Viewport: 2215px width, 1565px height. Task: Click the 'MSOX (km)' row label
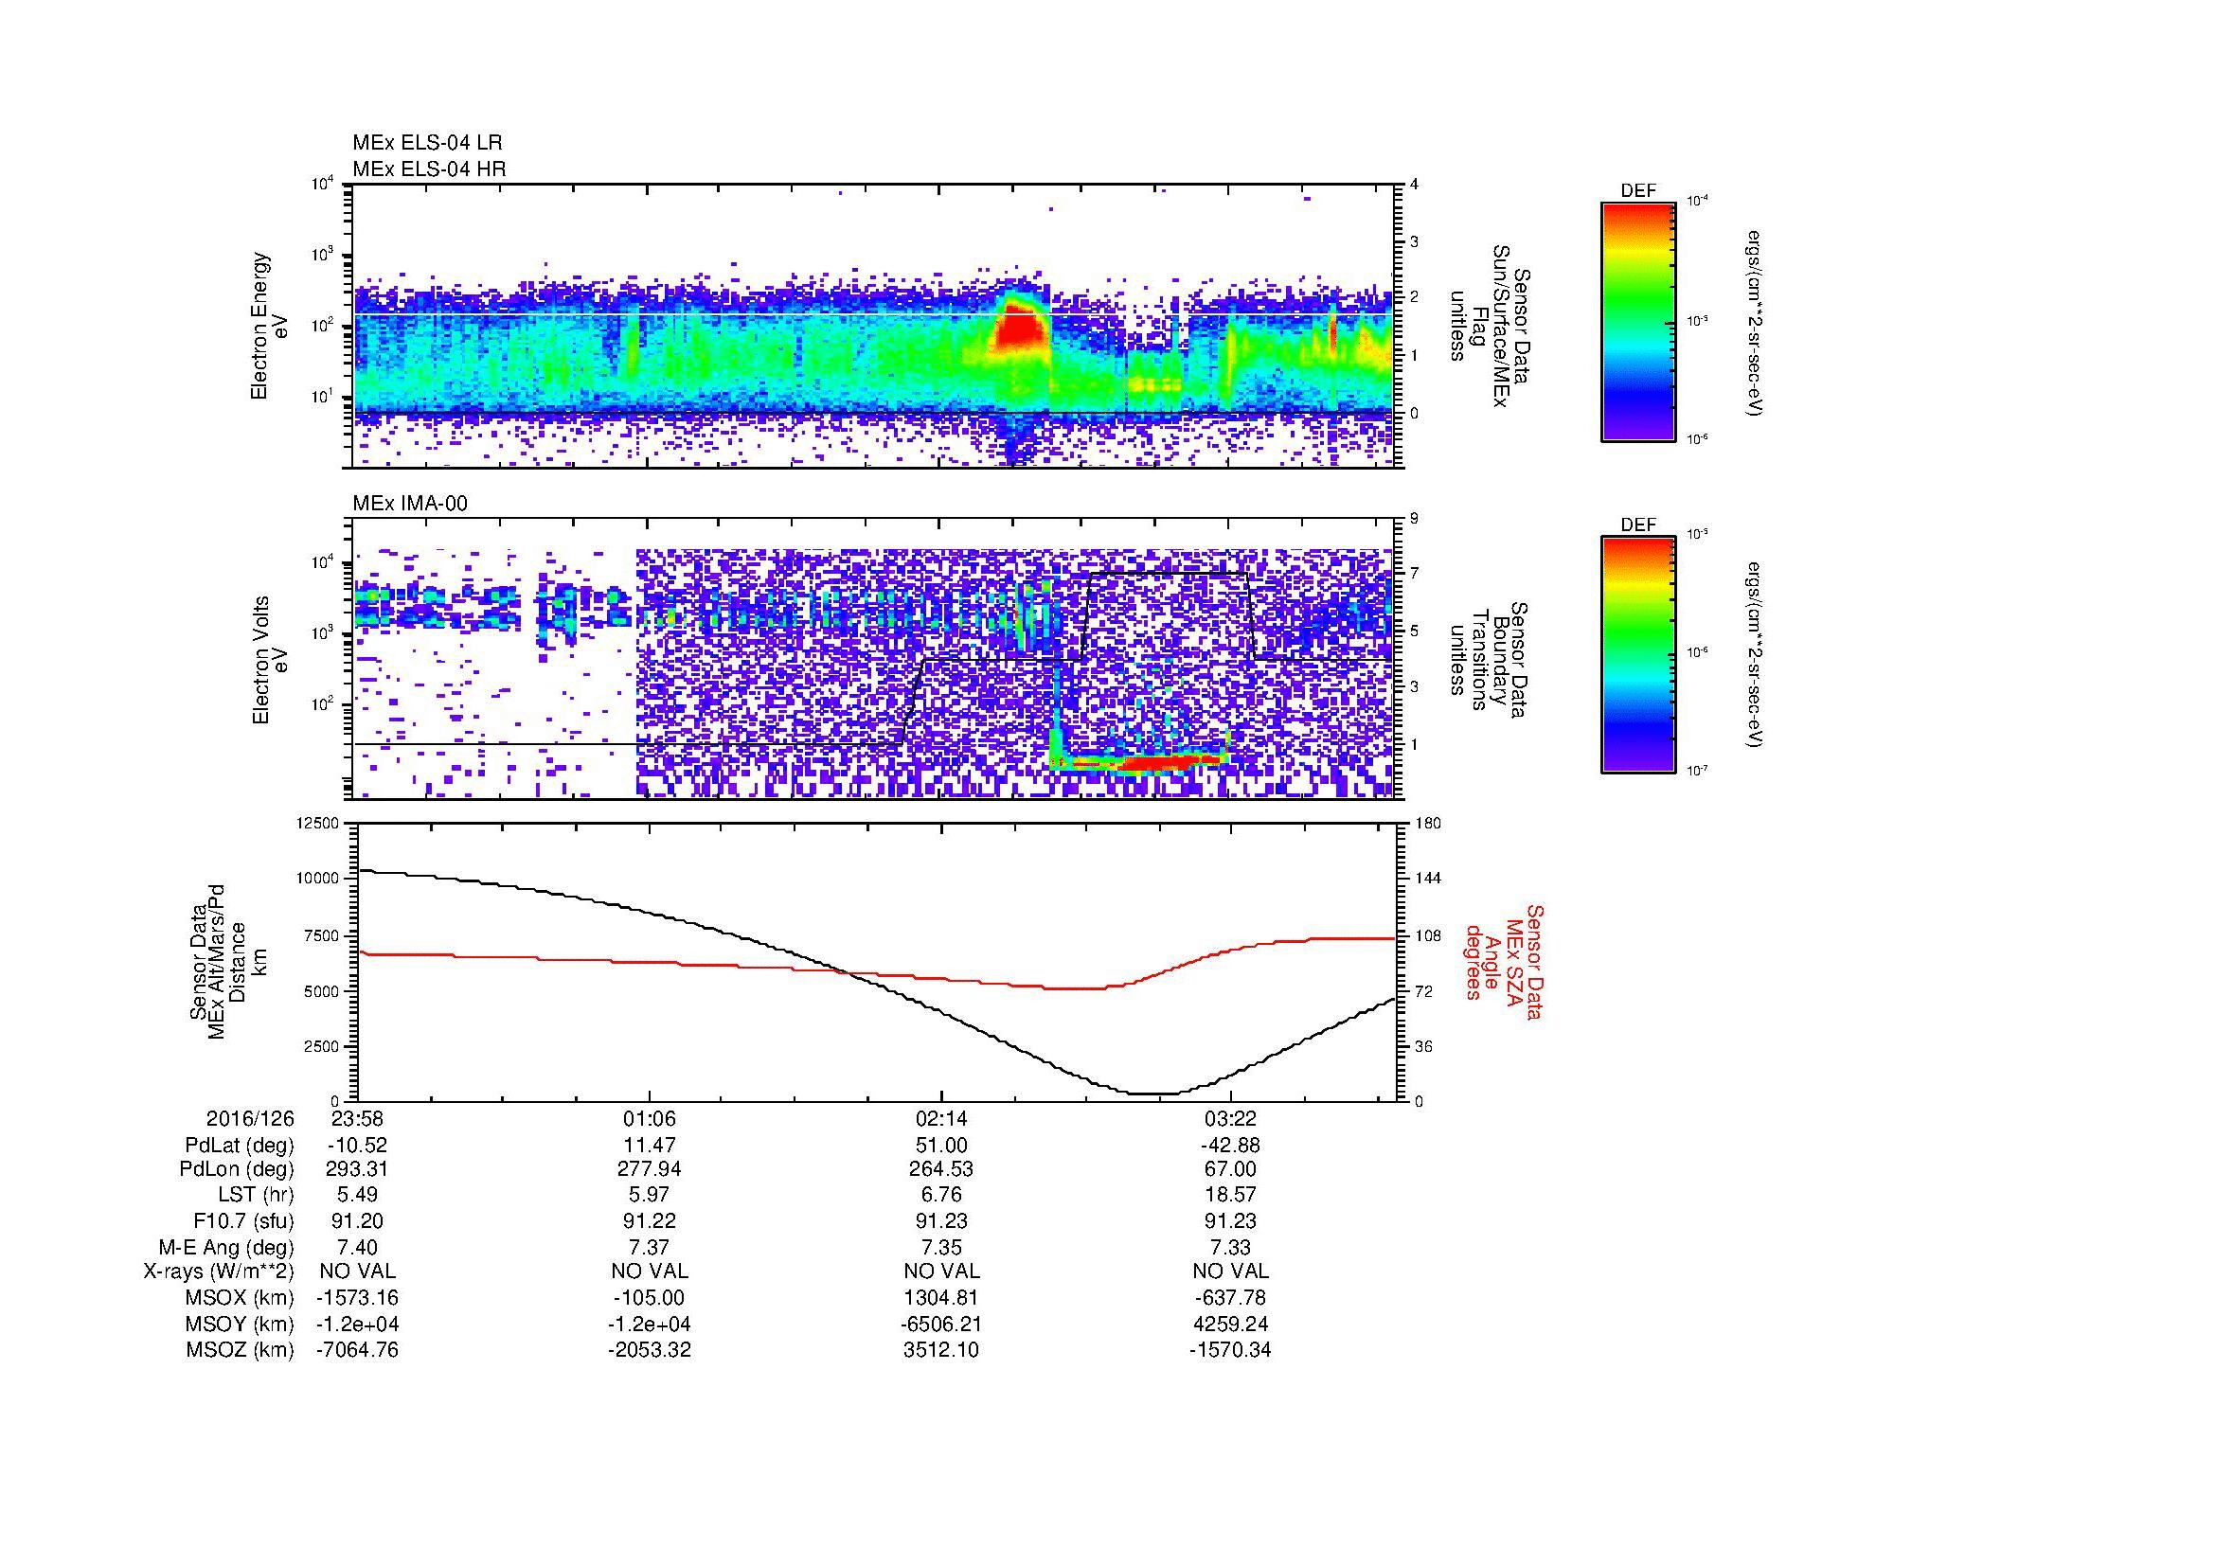241,1298
